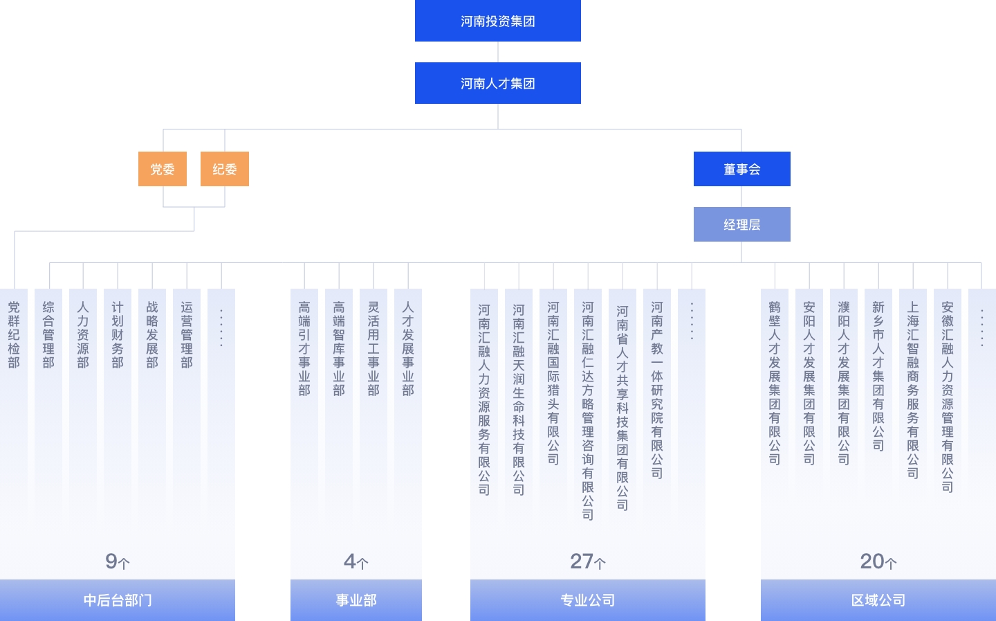Image resolution: width=996 pixels, height=621 pixels.
Task: Click the orange 党委 node
Action: [163, 169]
